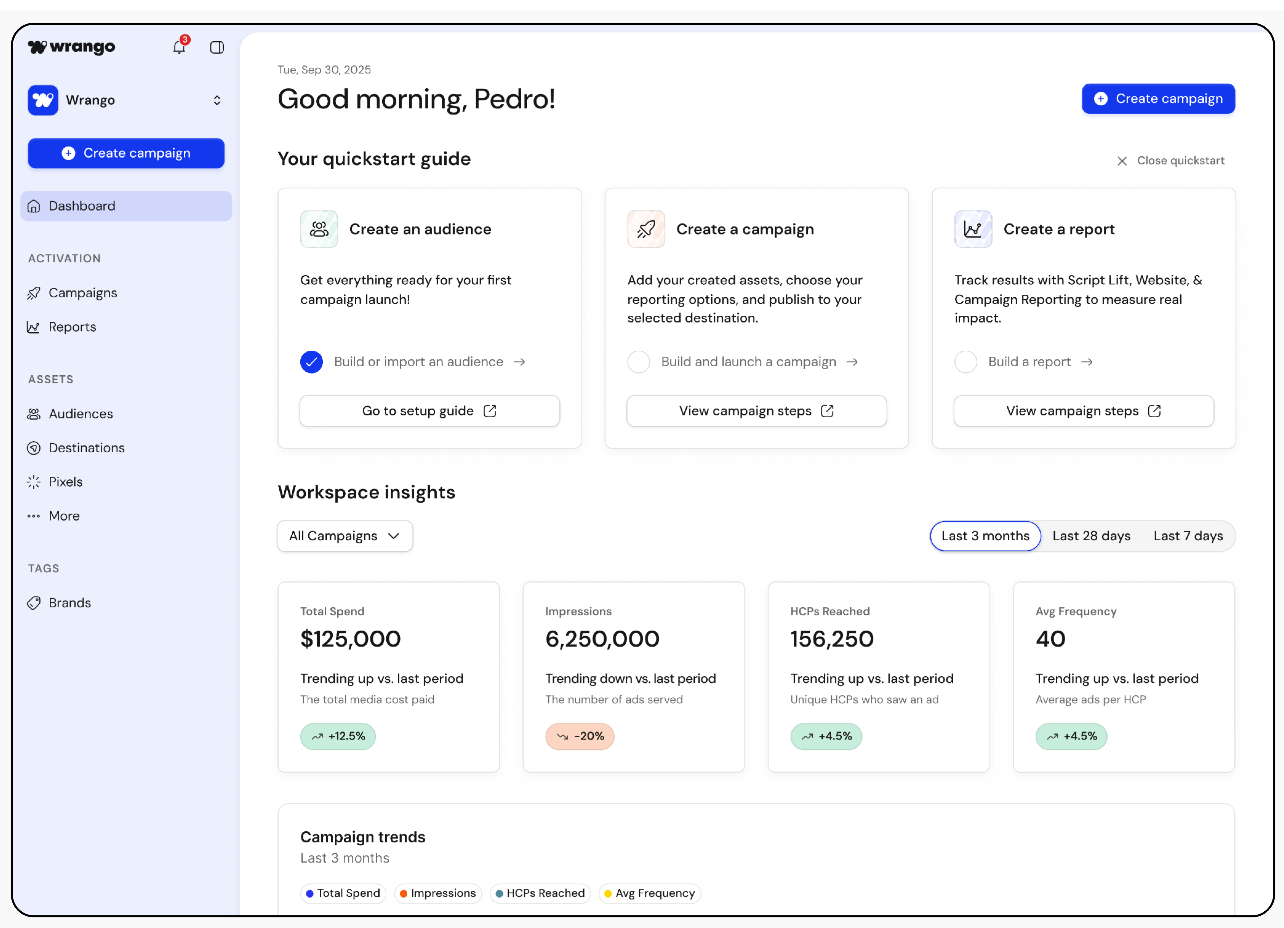Close the quickstart guide
The image size is (1284, 928).
(x=1170, y=161)
